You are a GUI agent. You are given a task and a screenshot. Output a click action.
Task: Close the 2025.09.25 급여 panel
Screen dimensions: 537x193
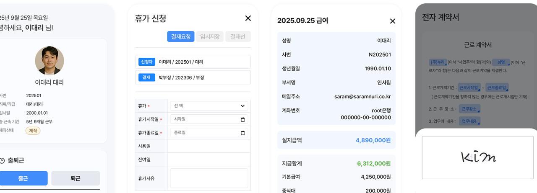[392, 21]
